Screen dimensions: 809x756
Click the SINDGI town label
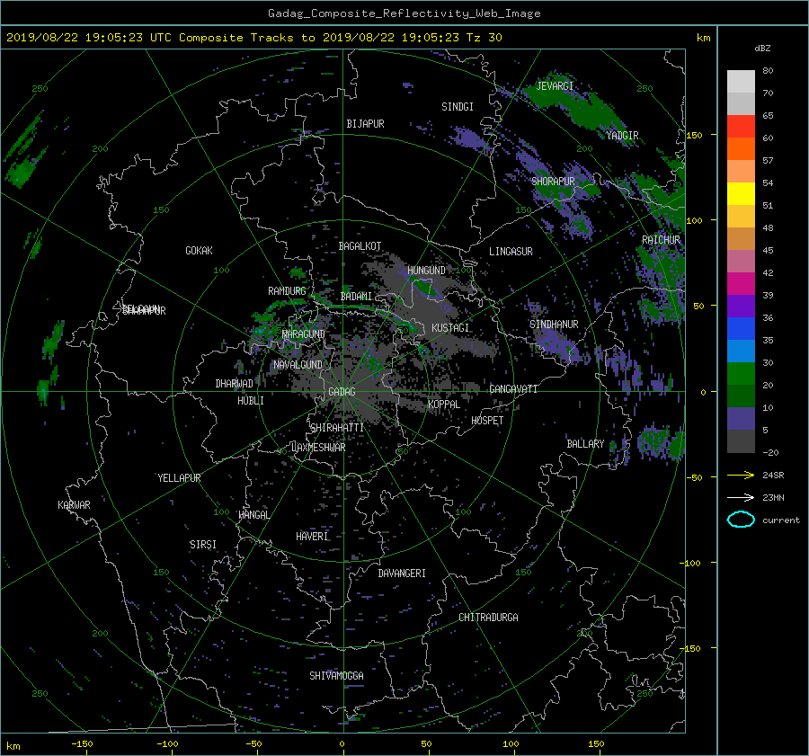[458, 107]
